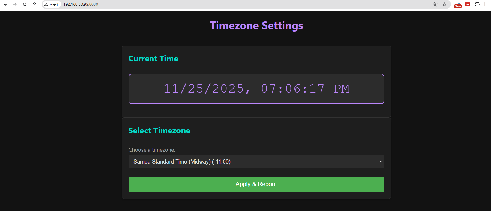Click the Select Timezone section heading
Viewport: 491px width, 211px height.
(x=159, y=130)
